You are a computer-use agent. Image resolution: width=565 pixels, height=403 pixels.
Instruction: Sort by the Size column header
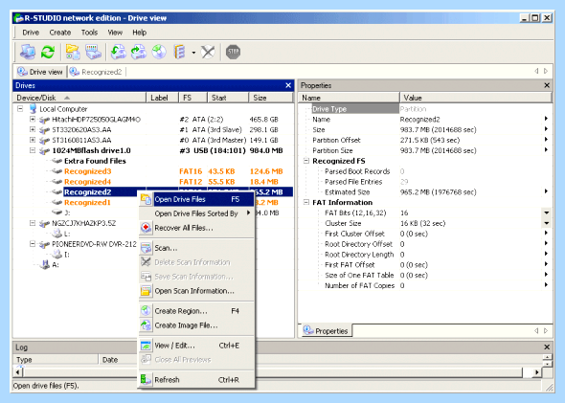tap(270, 98)
